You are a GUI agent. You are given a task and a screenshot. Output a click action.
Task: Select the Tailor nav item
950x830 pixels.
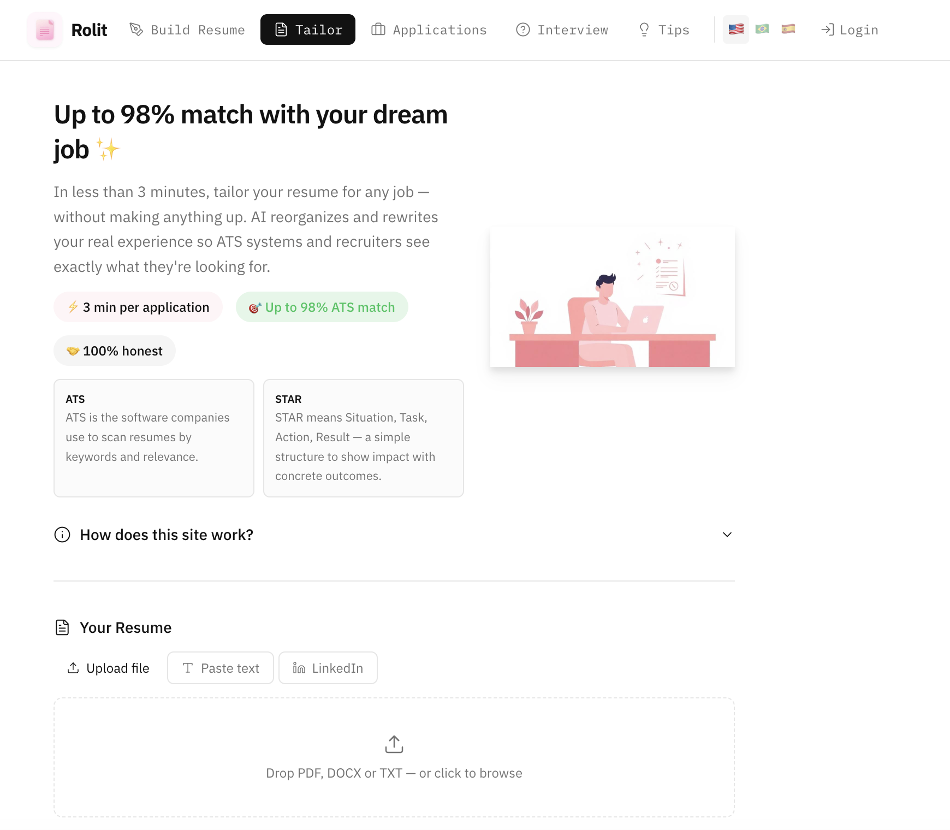tap(308, 30)
